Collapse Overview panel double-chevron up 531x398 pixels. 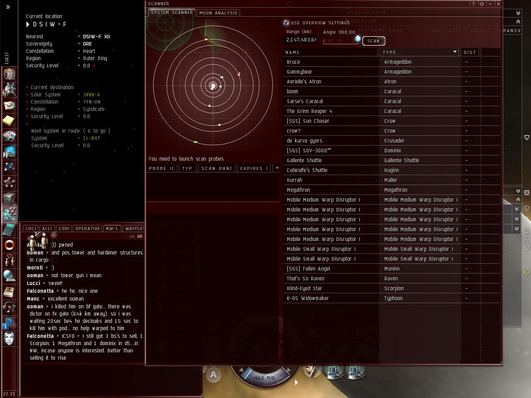pos(518,21)
